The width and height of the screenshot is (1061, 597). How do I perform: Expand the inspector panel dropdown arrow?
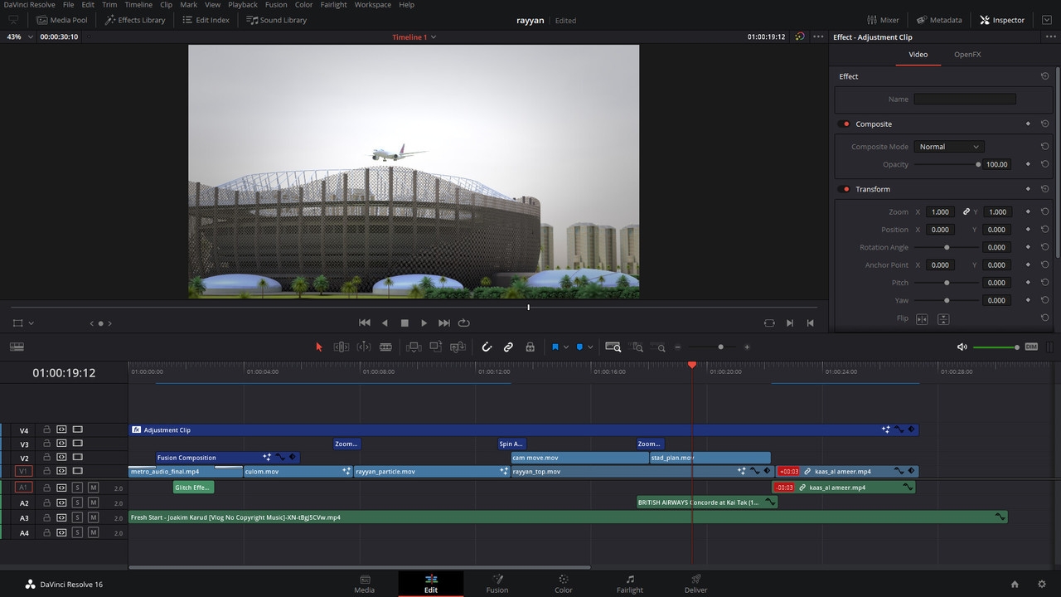coord(1045,20)
